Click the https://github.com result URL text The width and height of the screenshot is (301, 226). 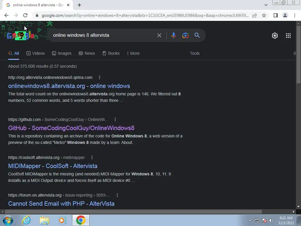point(24,119)
